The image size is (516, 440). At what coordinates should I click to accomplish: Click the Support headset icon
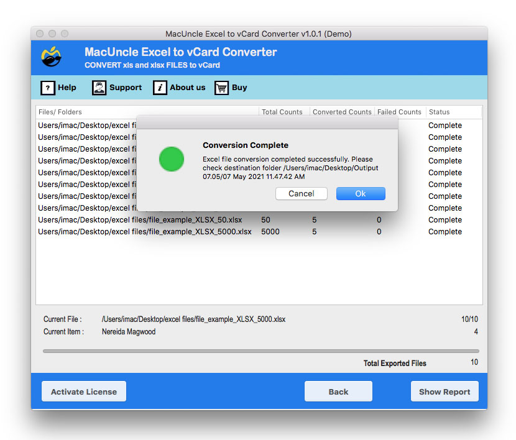(99, 88)
